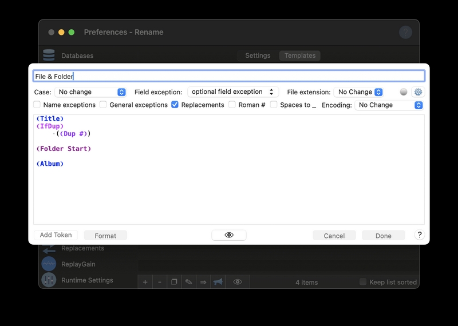Image resolution: width=458 pixels, height=326 pixels.
Task: Click the eye preview button in dialog
Action: [228, 235]
